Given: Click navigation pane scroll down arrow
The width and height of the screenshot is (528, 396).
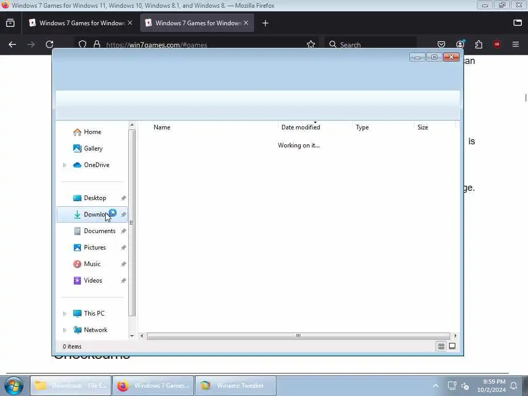Looking at the screenshot, I should click(132, 336).
